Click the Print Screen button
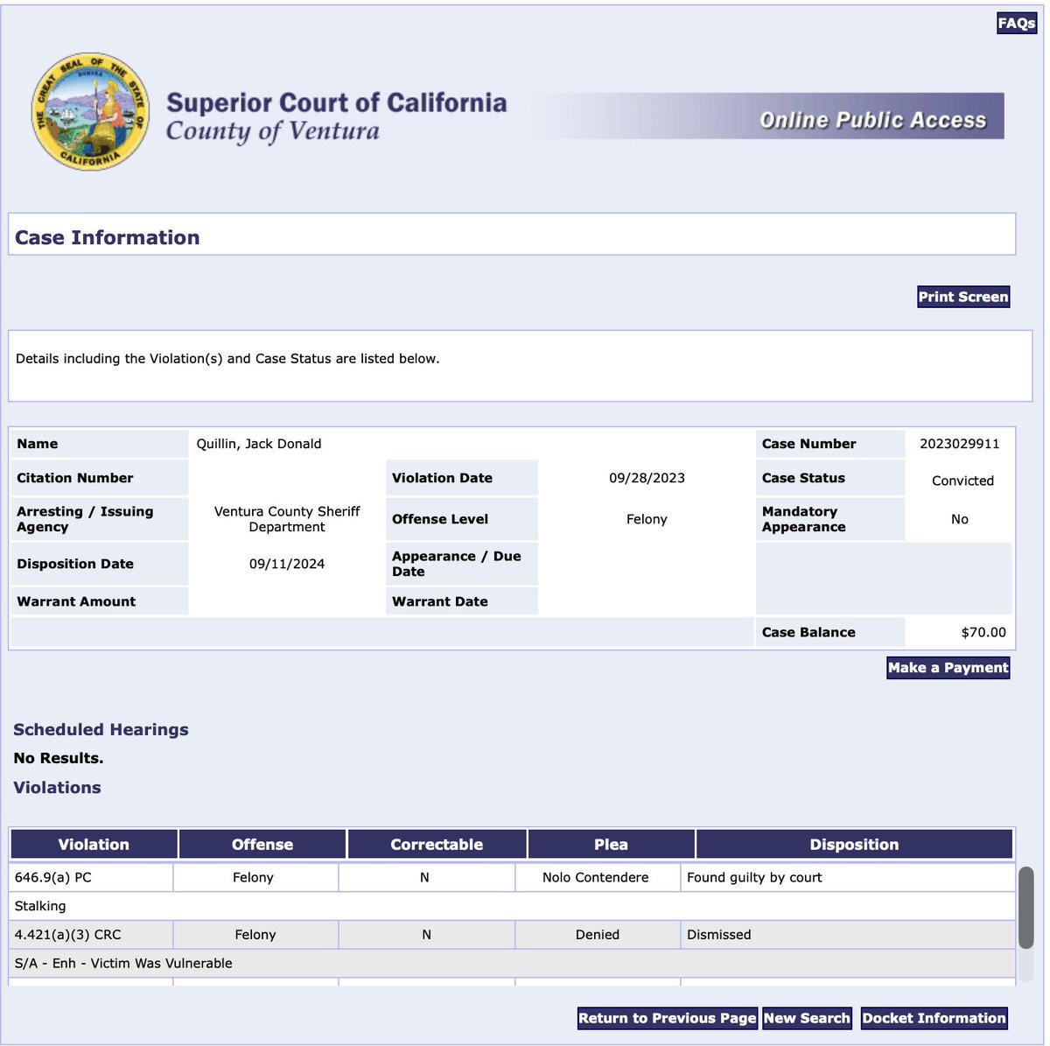The width and height of the screenshot is (1050, 1046). [x=963, y=297]
